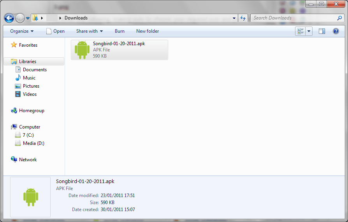Select Songbird-01-20-2011.apk in file list
Viewport: 348px width, 222px height.
[x=120, y=50]
